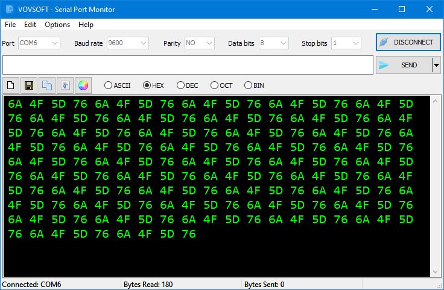This screenshot has width=444, height=290.
Task: Open the SEND button dropdown arrow
Action: 436,65
